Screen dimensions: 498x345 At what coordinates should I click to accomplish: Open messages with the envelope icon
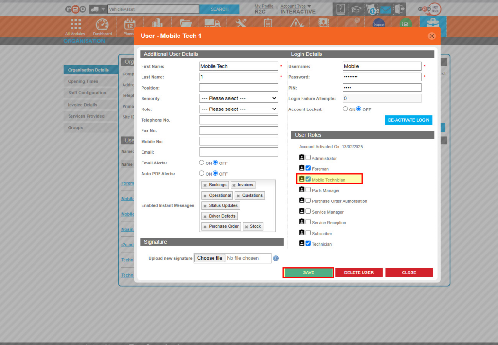(x=386, y=8)
